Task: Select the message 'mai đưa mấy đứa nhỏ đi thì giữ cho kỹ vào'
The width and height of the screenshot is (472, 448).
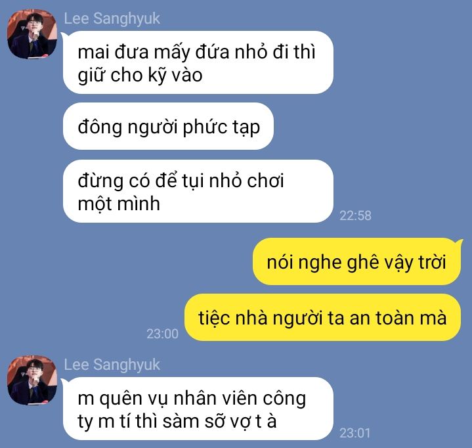Action: pyautogui.click(x=198, y=62)
